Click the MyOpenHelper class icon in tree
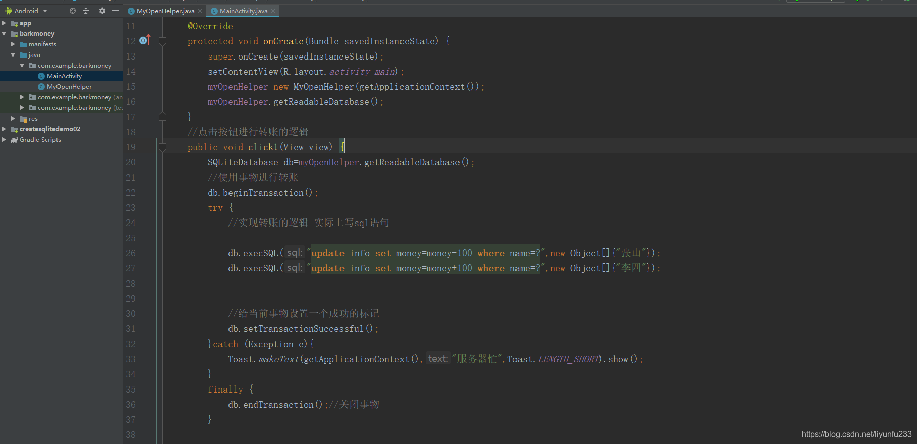This screenshot has width=917, height=444. (41, 87)
